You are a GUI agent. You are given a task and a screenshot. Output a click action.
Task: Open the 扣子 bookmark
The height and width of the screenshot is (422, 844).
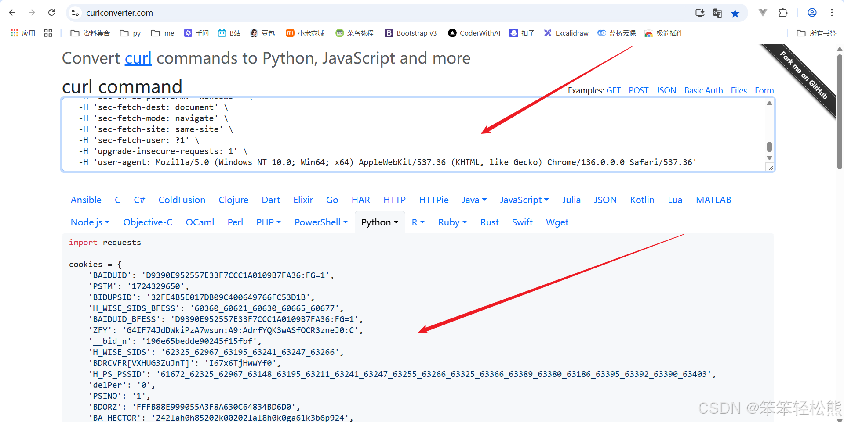(x=522, y=33)
